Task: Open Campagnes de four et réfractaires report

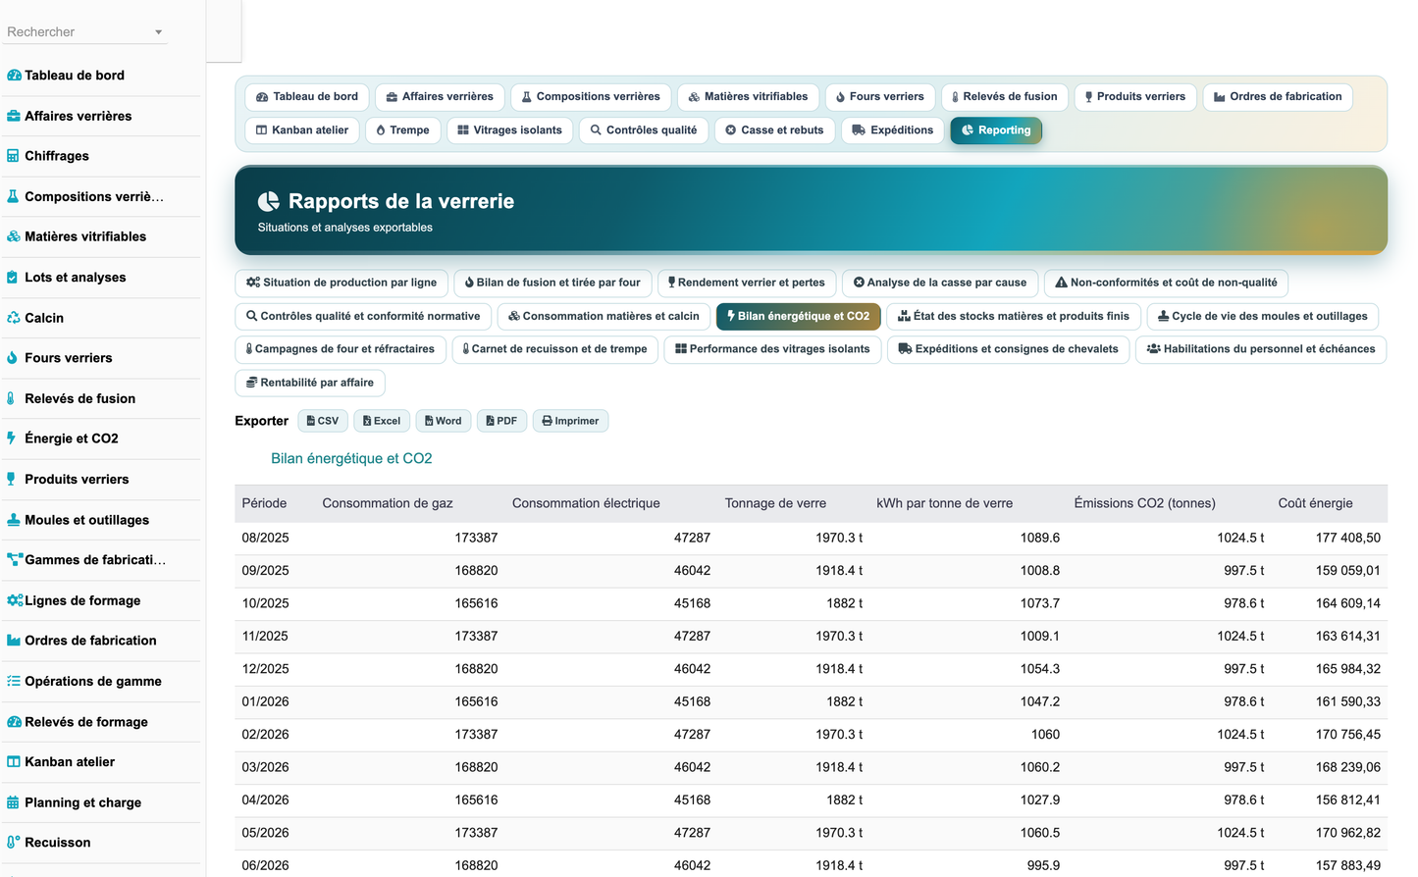Action: pos(341,349)
